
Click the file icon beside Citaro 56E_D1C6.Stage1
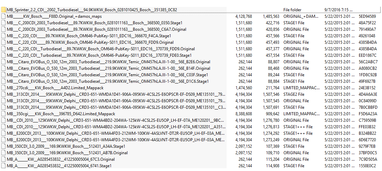[x=3, y=81]
